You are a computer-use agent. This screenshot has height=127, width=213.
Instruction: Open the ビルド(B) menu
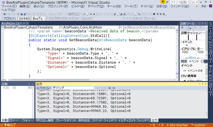pyautogui.click(x=78, y=6)
